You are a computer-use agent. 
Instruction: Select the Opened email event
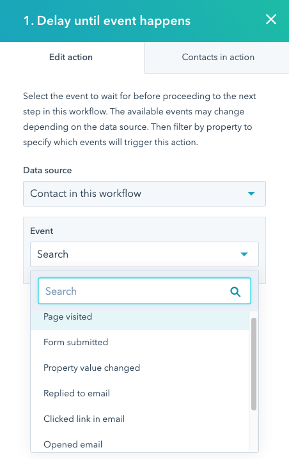pyautogui.click(x=139, y=444)
